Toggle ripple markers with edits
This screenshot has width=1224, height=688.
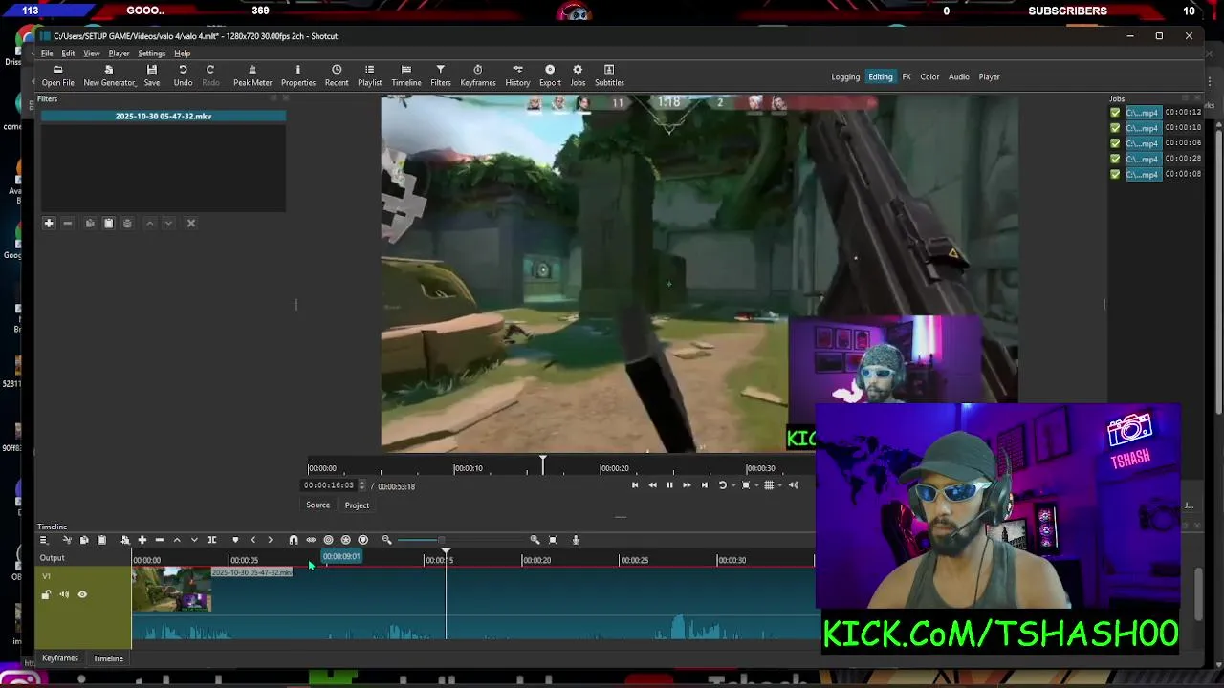coord(363,540)
